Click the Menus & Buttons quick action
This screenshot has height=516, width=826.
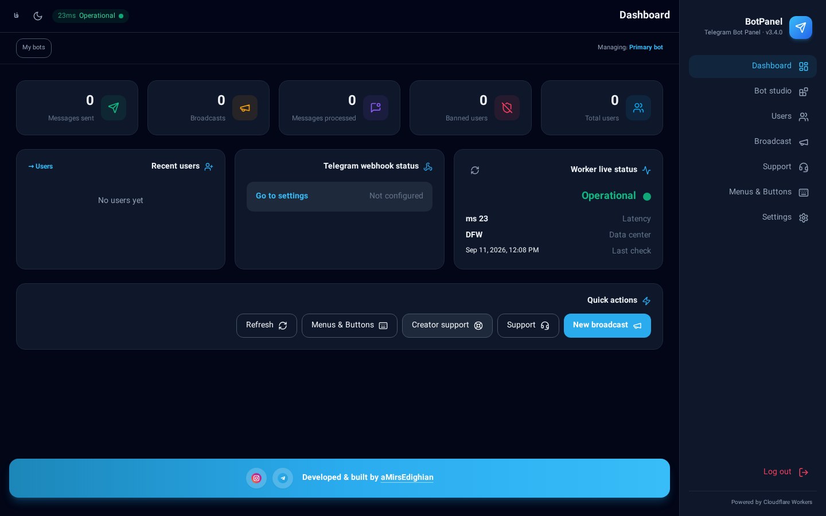pos(349,326)
